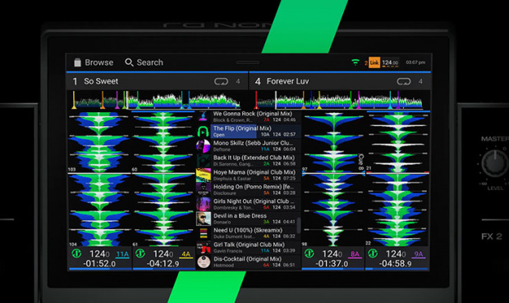Tap remaining time -01:52.0
The image size is (509, 303).
pyautogui.click(x=99, y=264)
